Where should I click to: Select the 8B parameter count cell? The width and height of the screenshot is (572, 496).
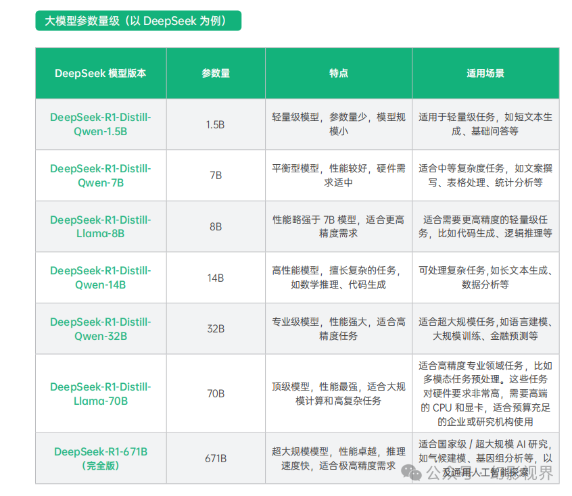(216, 227)
